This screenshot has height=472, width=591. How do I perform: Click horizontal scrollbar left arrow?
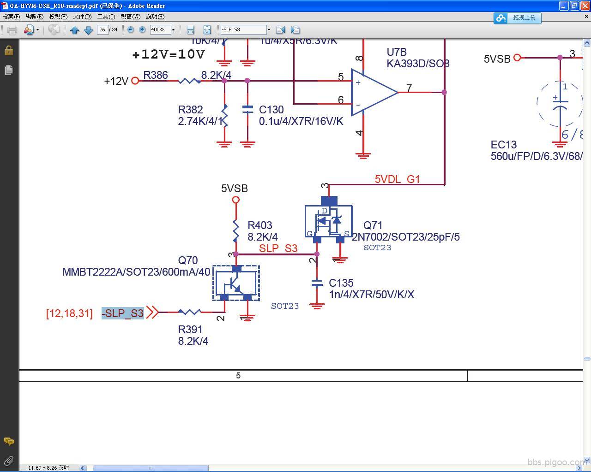(x=82, y=468)
